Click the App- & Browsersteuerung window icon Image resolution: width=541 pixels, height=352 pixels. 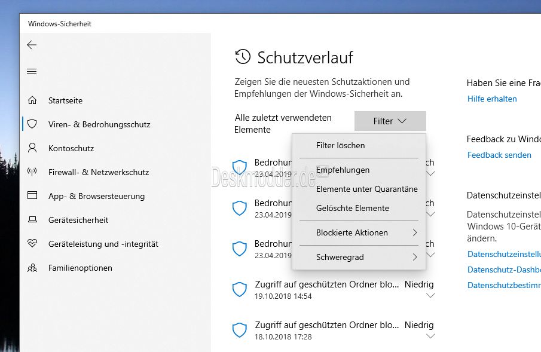pos(32,195)
